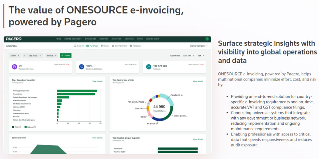Open the Invoice Audit menu item
Screen dimensions: 319x159
[153, 39]
